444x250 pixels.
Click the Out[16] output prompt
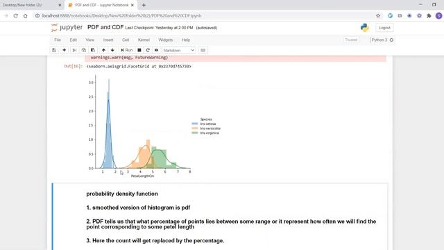coord(73,67)
